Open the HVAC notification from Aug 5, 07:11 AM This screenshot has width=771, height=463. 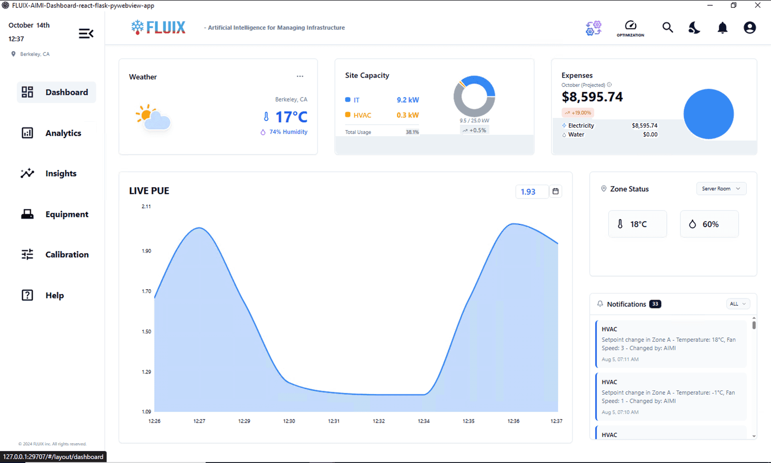pos(671,344)
